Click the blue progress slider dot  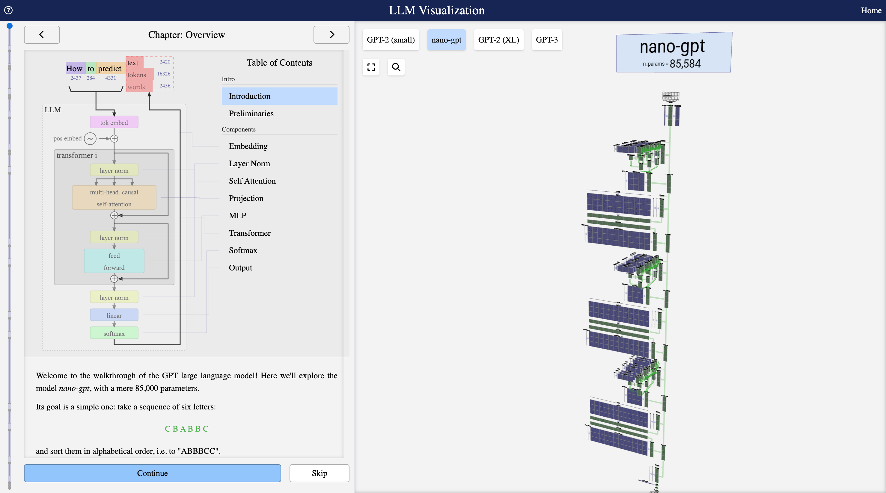click(10, 26)
